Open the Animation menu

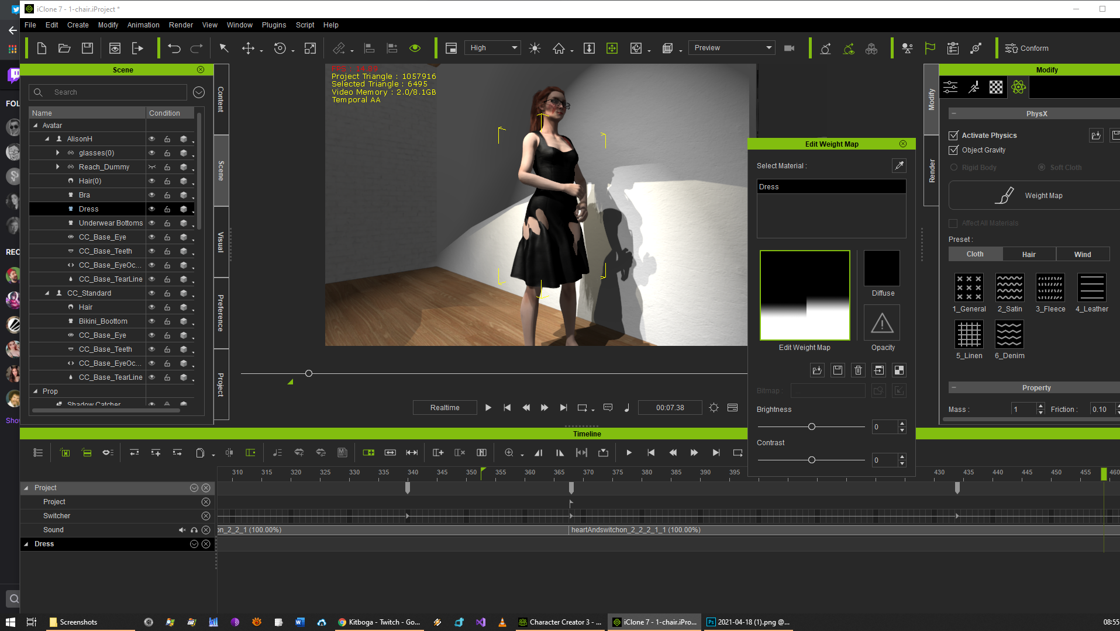pyautogui.click(x=143, y=25)
